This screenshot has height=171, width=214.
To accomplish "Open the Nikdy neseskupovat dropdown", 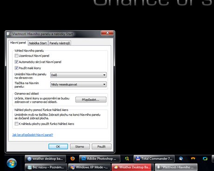I will point(78,85).
